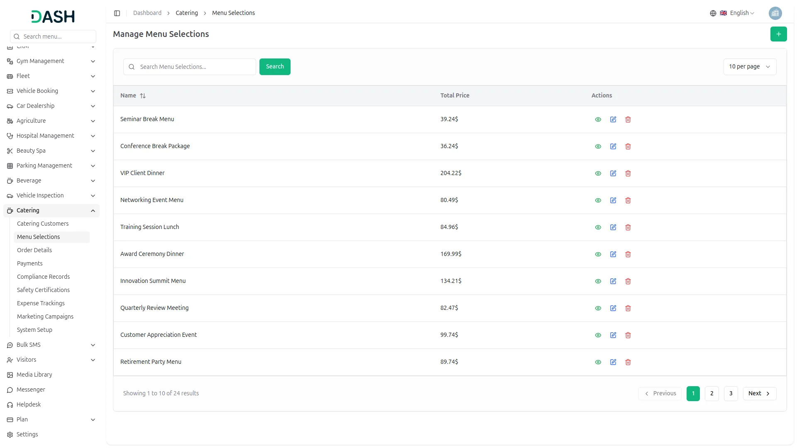This screenshot has height=448, width=797.
Task: Open the 10 per page dropdown
Action: [749, 67]
